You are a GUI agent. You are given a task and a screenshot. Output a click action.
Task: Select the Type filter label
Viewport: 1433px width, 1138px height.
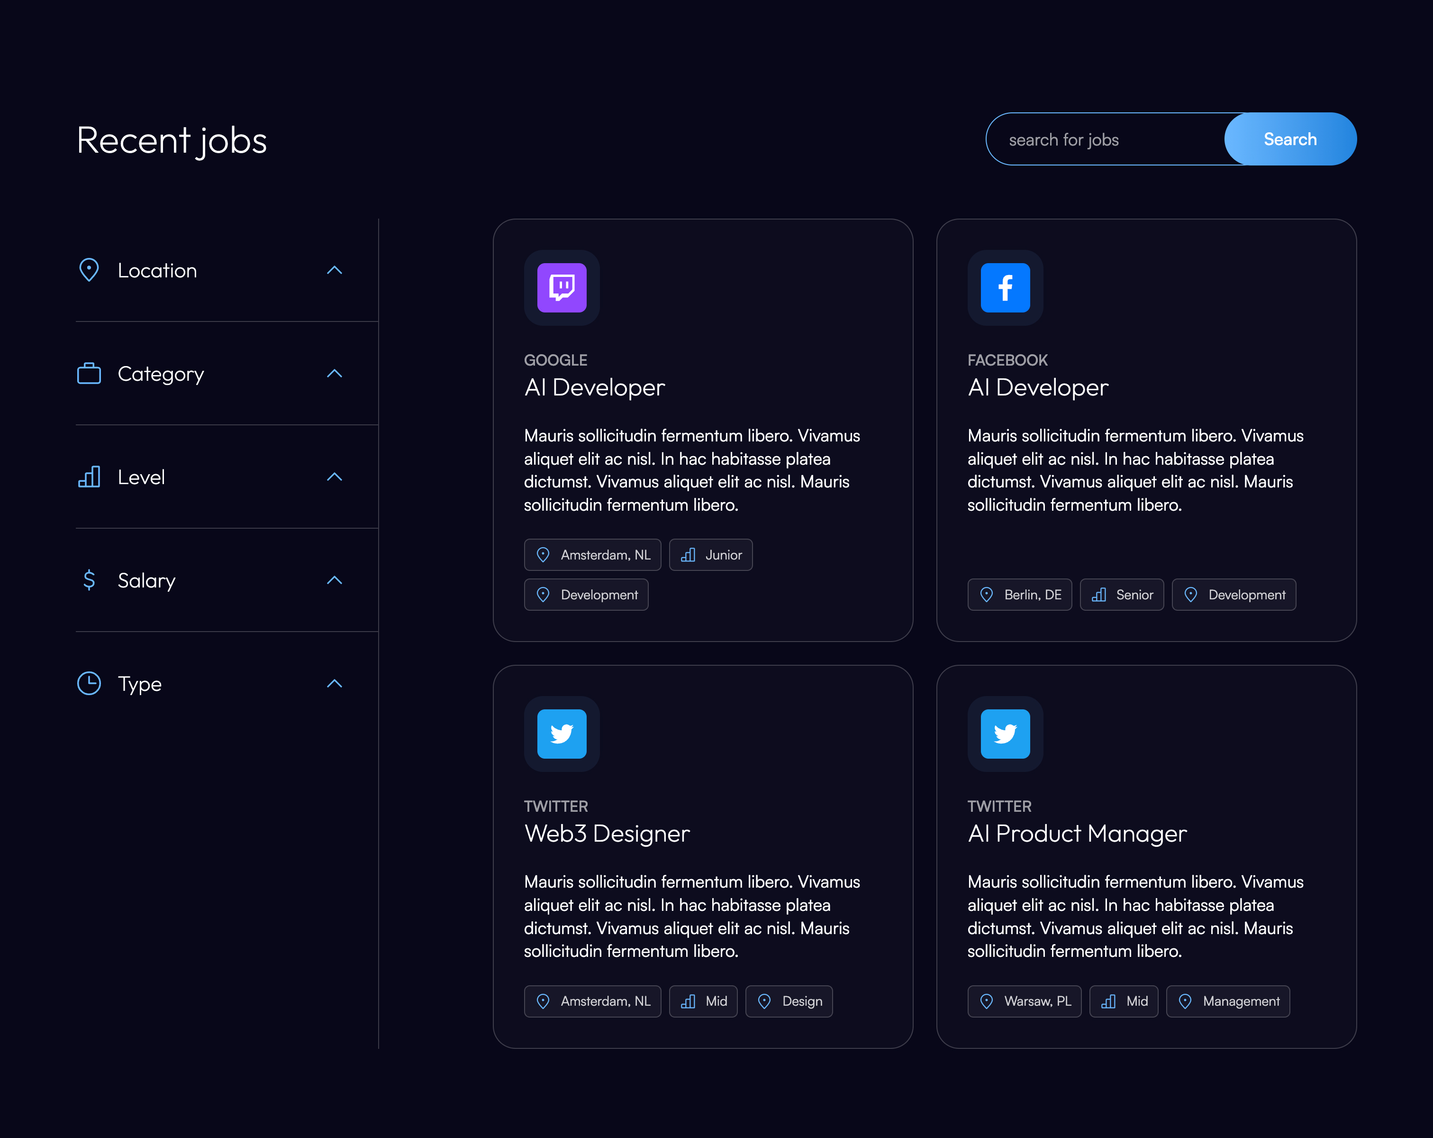click(140, 684)
